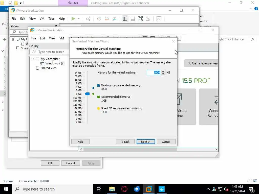
Task: Click the Unity mode toolbar icon
Action: coord(148,19)
